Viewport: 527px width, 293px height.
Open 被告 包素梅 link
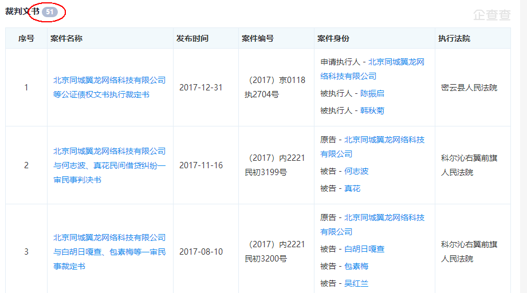click(356, 266)
